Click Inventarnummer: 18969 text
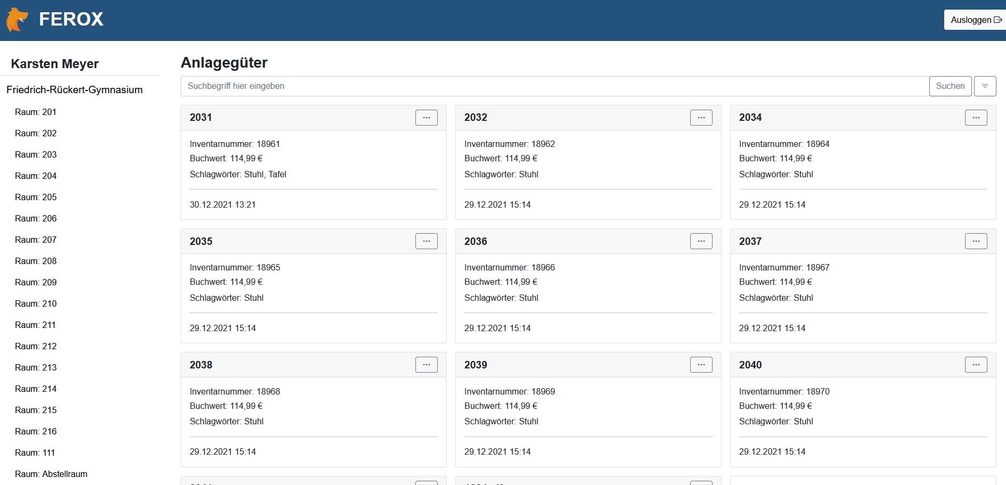Screen dimensions: 1006x485 [510, 391]
